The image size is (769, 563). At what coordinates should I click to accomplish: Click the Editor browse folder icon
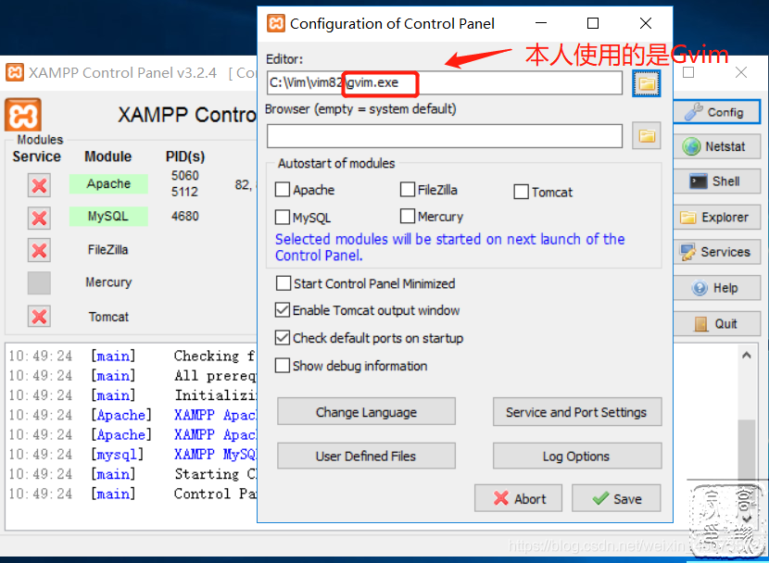[647, 83]
